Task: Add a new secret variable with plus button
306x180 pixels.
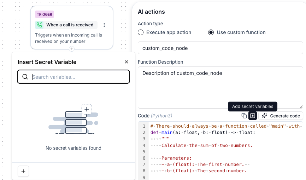Action: pyautogui.click(x=23, y=171)
